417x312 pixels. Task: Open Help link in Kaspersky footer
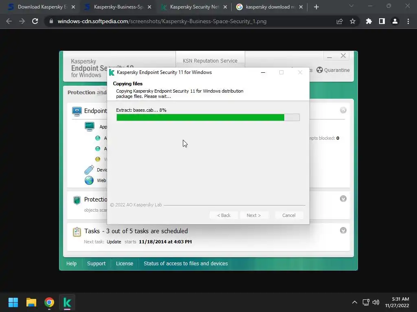[71, 263]
